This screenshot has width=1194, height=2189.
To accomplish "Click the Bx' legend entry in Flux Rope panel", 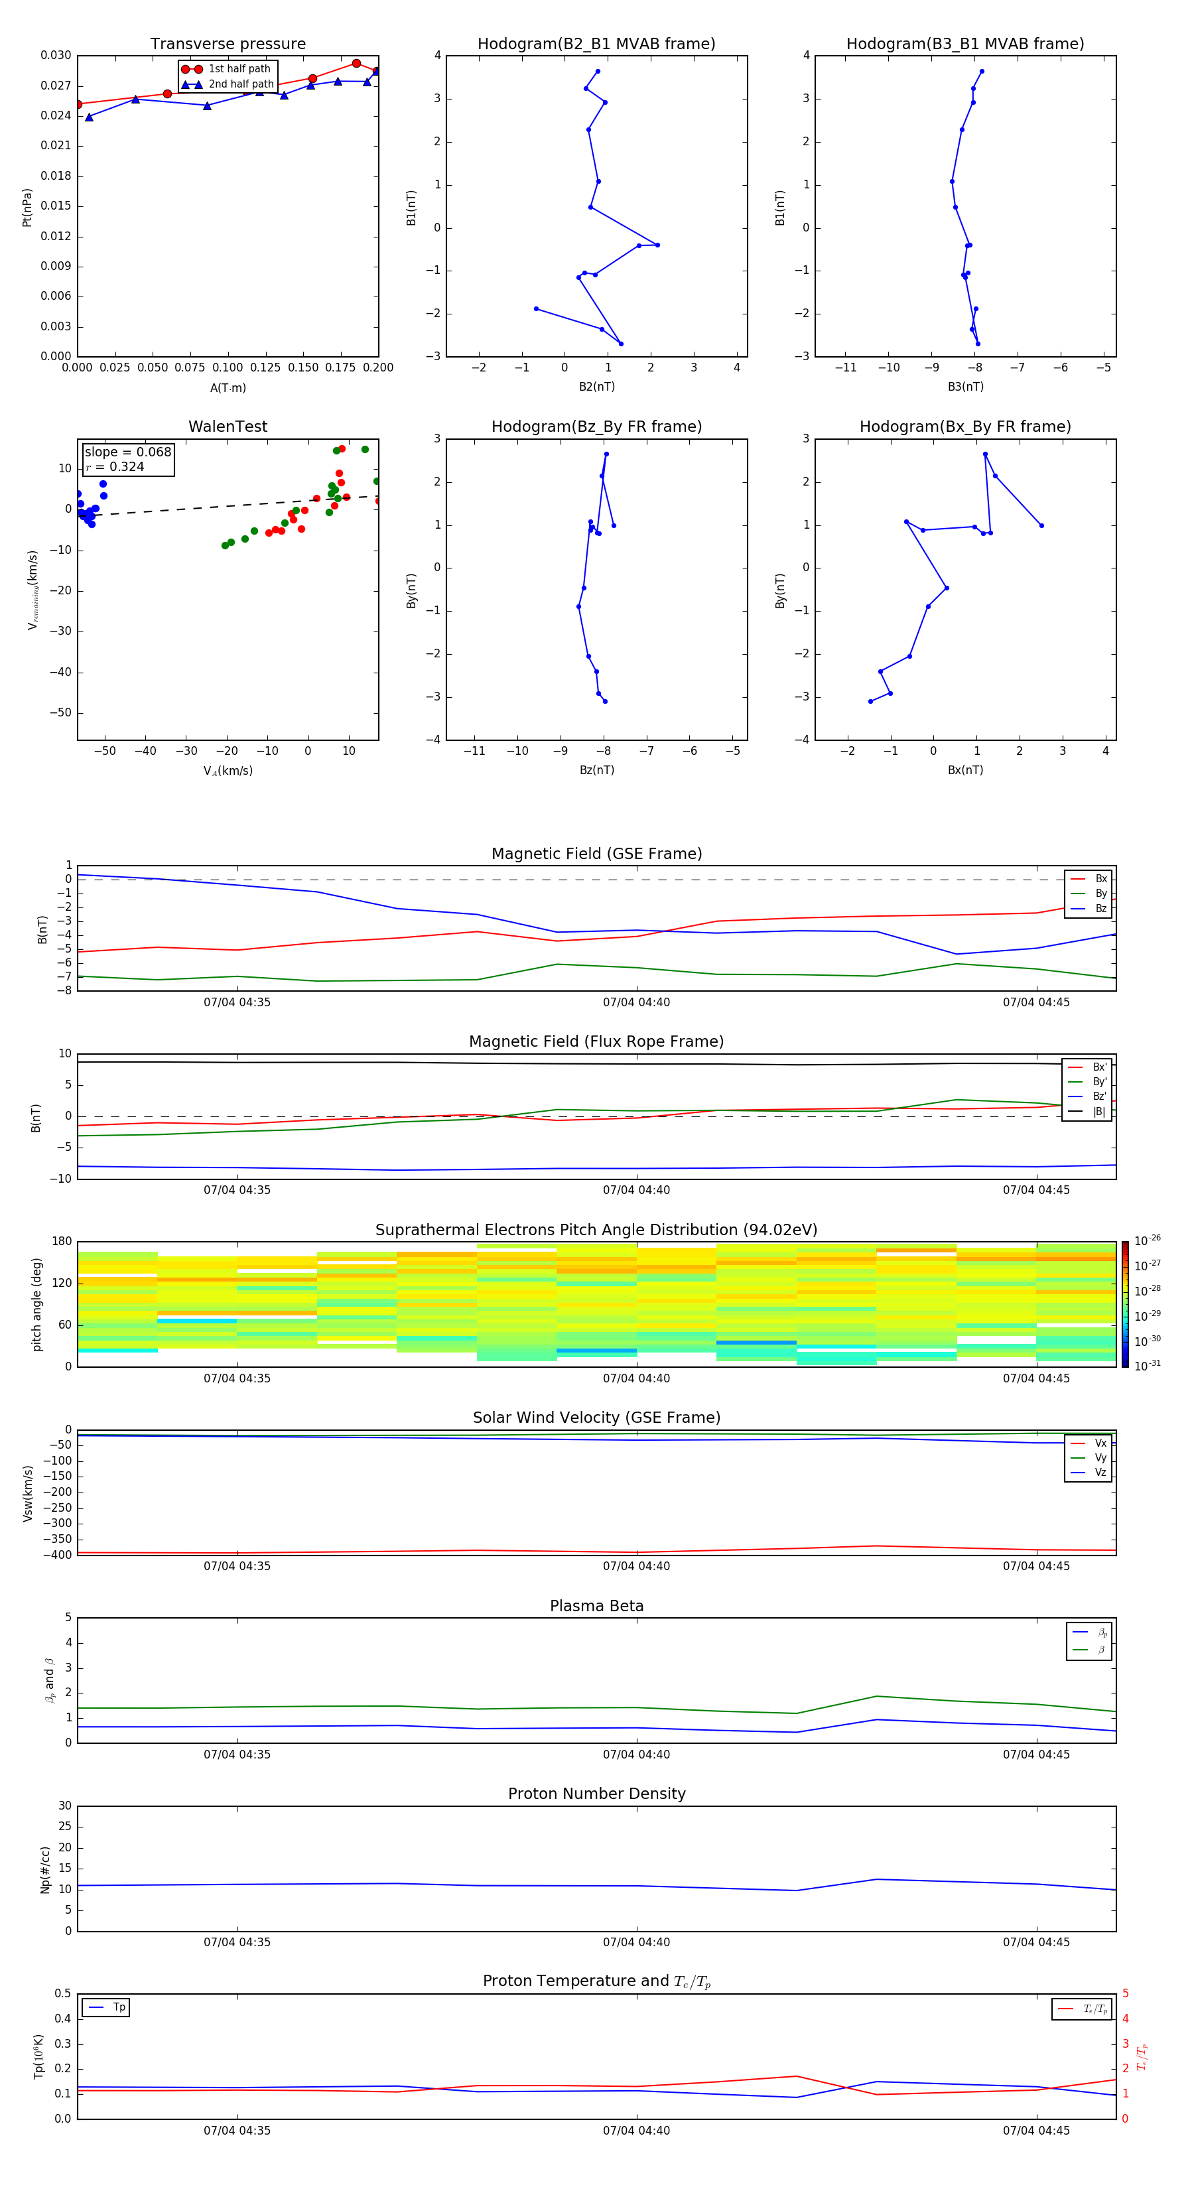I will click(1087, 1067).
